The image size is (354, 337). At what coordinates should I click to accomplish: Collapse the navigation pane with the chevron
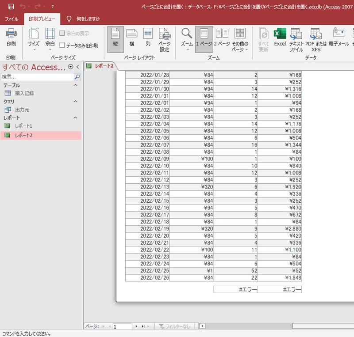[x=78, y=67]
